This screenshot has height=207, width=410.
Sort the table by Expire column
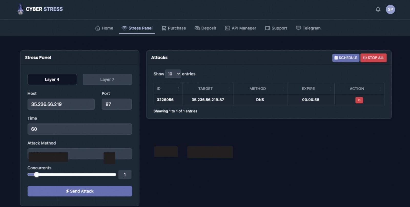click(310, 89)
